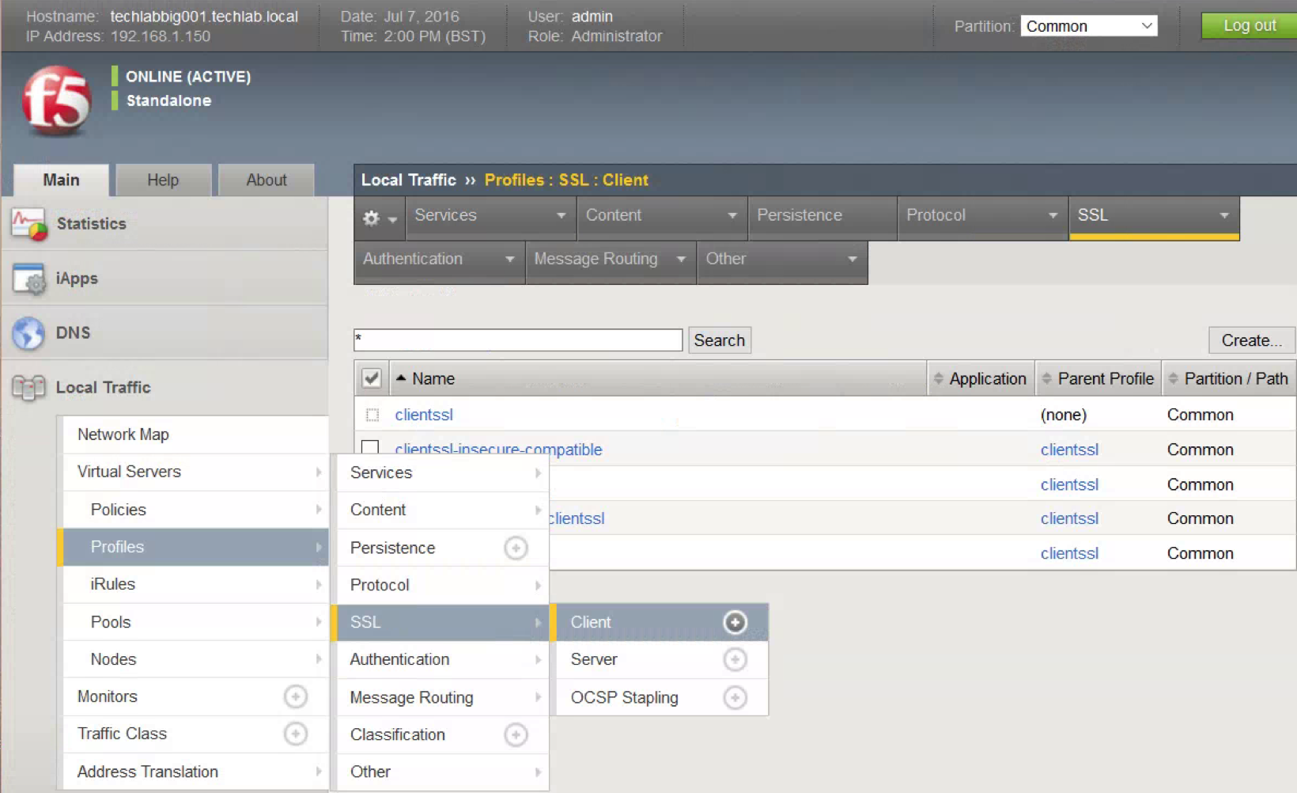This screenshot has height=793, width=1297.
Task: Open the Partition Common dropdown
Action: pos(1089,26)
